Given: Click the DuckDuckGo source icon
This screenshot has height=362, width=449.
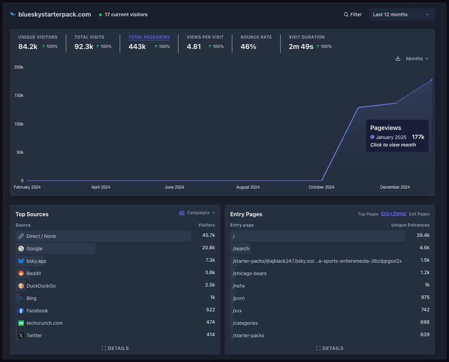Looking at the screenshot, I should tap(21, 286).
